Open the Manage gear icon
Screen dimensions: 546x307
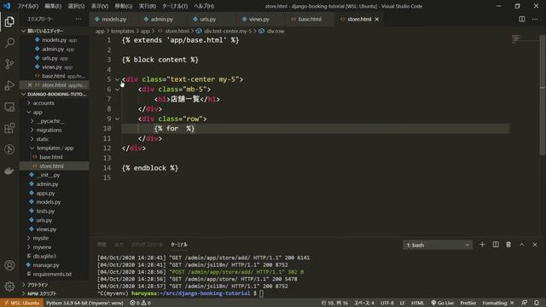coord(9,287)
